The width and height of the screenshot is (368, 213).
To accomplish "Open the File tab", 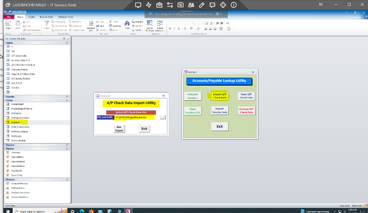I will coord(9,17).
